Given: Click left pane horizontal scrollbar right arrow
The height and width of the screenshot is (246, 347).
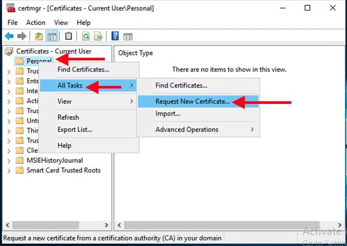Looking at the screenshot, I should tap(106, 225).
